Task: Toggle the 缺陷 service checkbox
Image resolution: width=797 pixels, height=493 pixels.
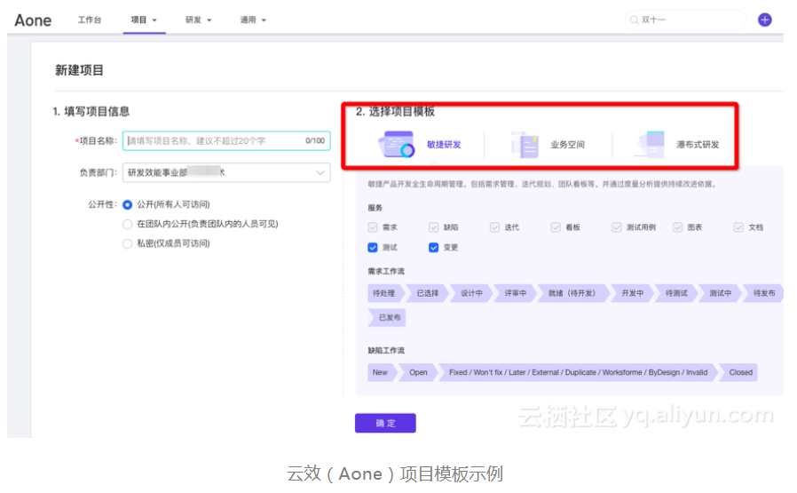Action: pyautogui.click(x=434, y=227)
